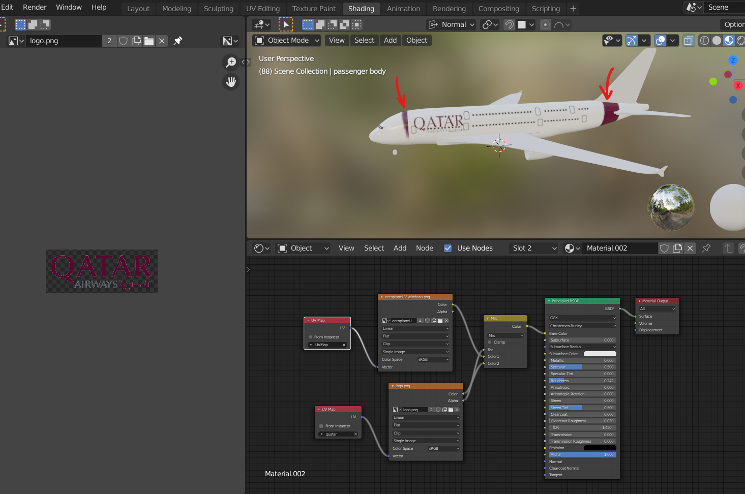Viewport: 745px width, 494px height.
Task: Open viewport Select menu button
Action: pyautogui.click(x=364, y=40)
